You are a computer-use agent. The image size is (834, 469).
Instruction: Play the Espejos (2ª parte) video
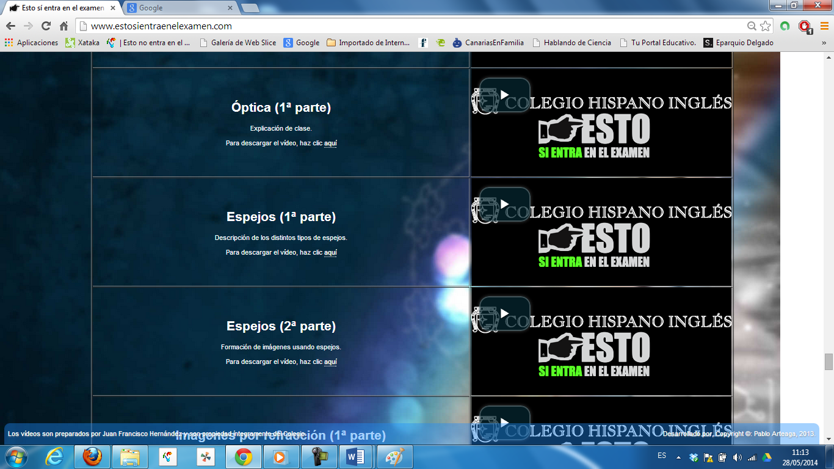click(x=504, y=313)
